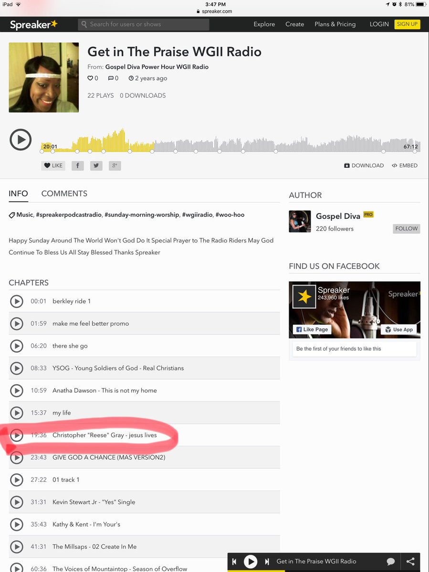Tap the Wi-Fi icon in the status bar

18,4
